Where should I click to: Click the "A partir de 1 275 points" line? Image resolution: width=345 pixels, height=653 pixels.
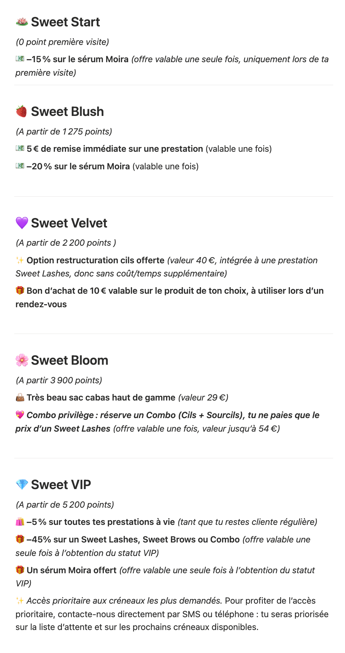coord(64,131)
